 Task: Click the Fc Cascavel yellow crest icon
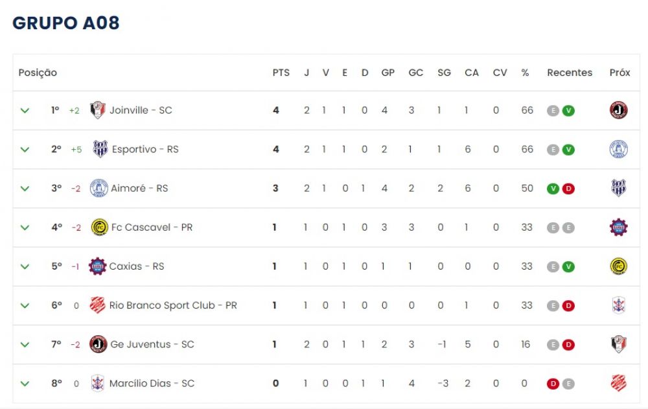(100, 228)
